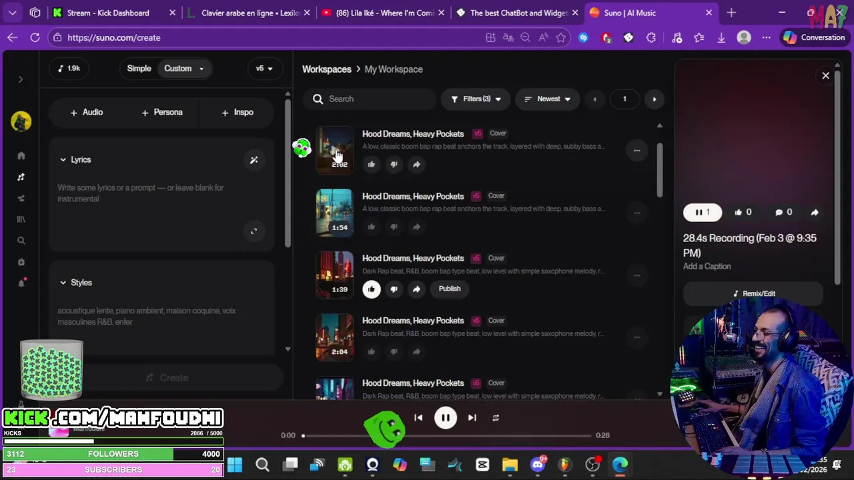Open more options for 1:39 track
The height and width of the screenshot is (480, 854).
point(636,275)
